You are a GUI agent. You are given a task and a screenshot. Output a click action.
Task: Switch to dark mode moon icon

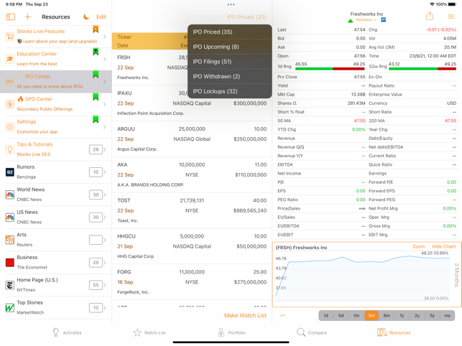[86, 17]
